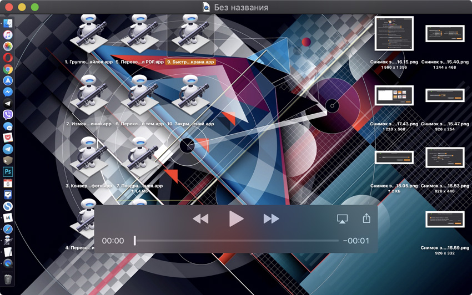Click the document proxy icon in title bar
This screenshot has height=295, width=472.
pos(206,7)
